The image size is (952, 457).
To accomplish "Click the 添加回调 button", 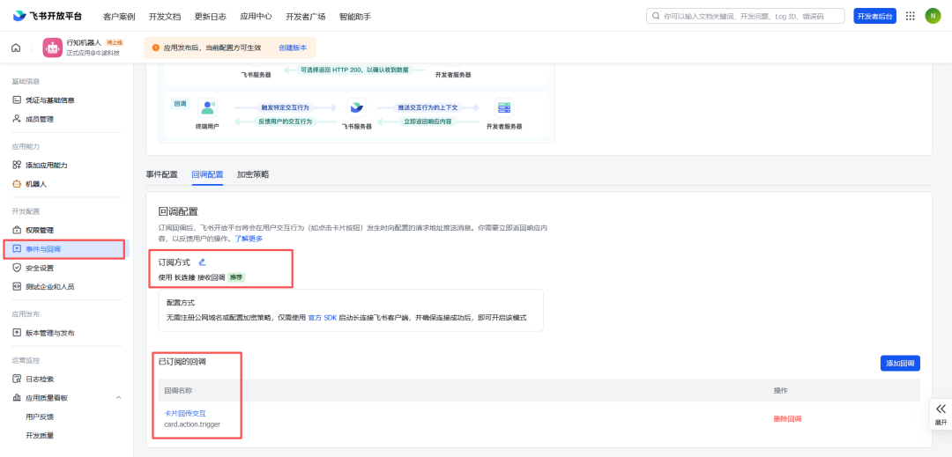I will [x=900, y=363].
